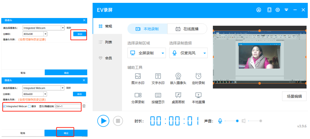Enable the 悬浮 floating checkbox
The image size is (310, 139).
pyautogui.click(x=29, y=106)
